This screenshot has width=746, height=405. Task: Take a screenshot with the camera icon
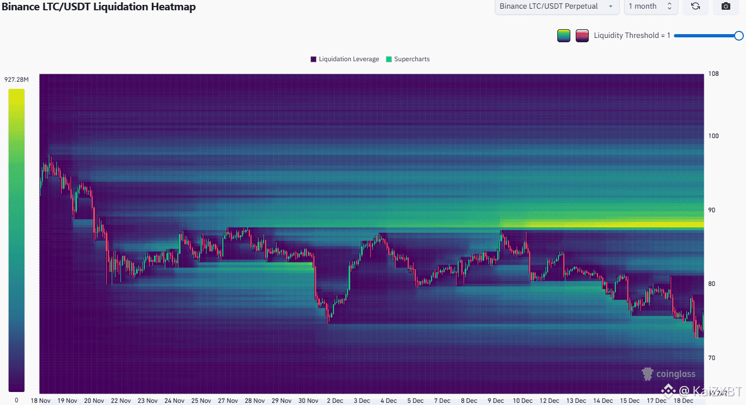(x=725, y=6)
